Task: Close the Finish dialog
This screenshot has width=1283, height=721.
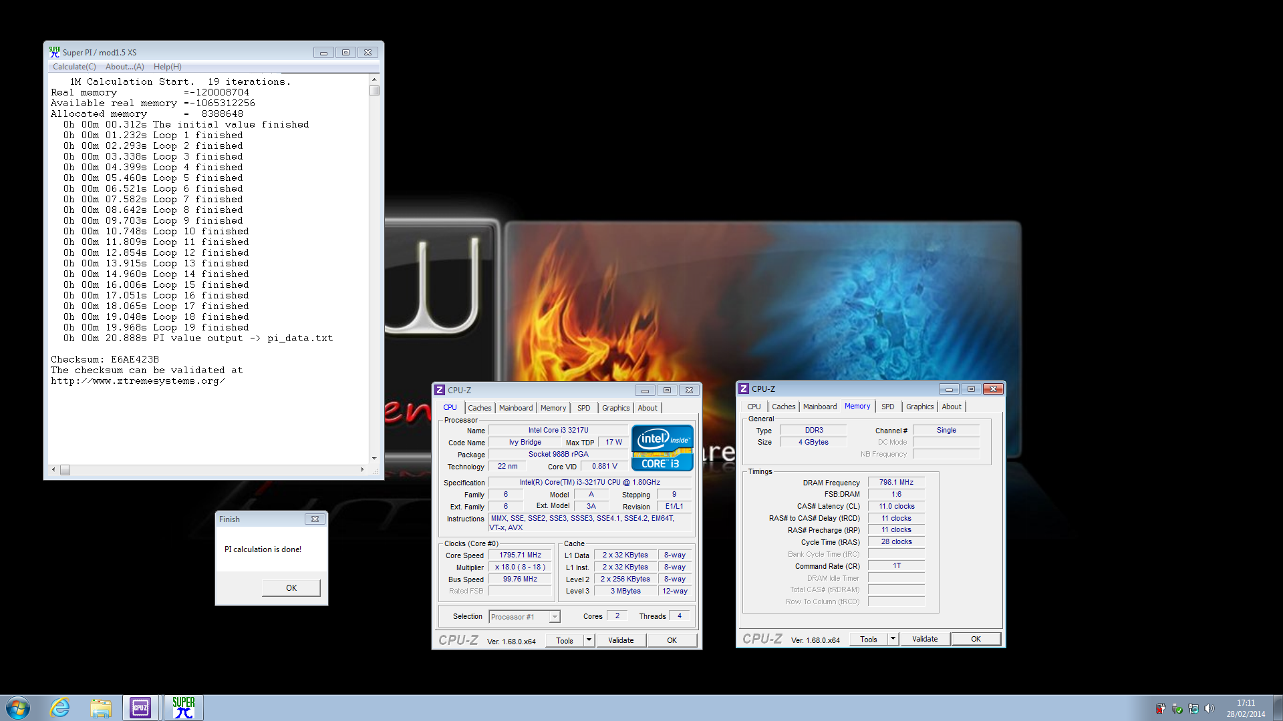Action: pyautogui.click(x=315, y=519)
